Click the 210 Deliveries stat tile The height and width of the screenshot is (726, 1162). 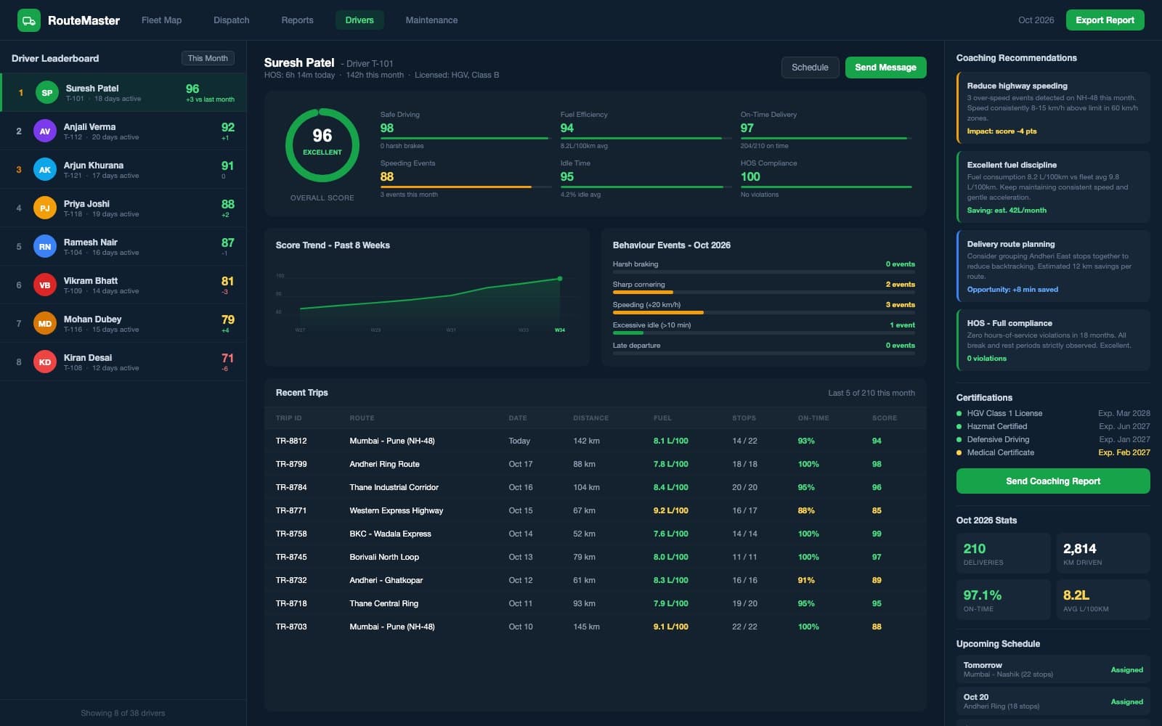pos(1004,553)
